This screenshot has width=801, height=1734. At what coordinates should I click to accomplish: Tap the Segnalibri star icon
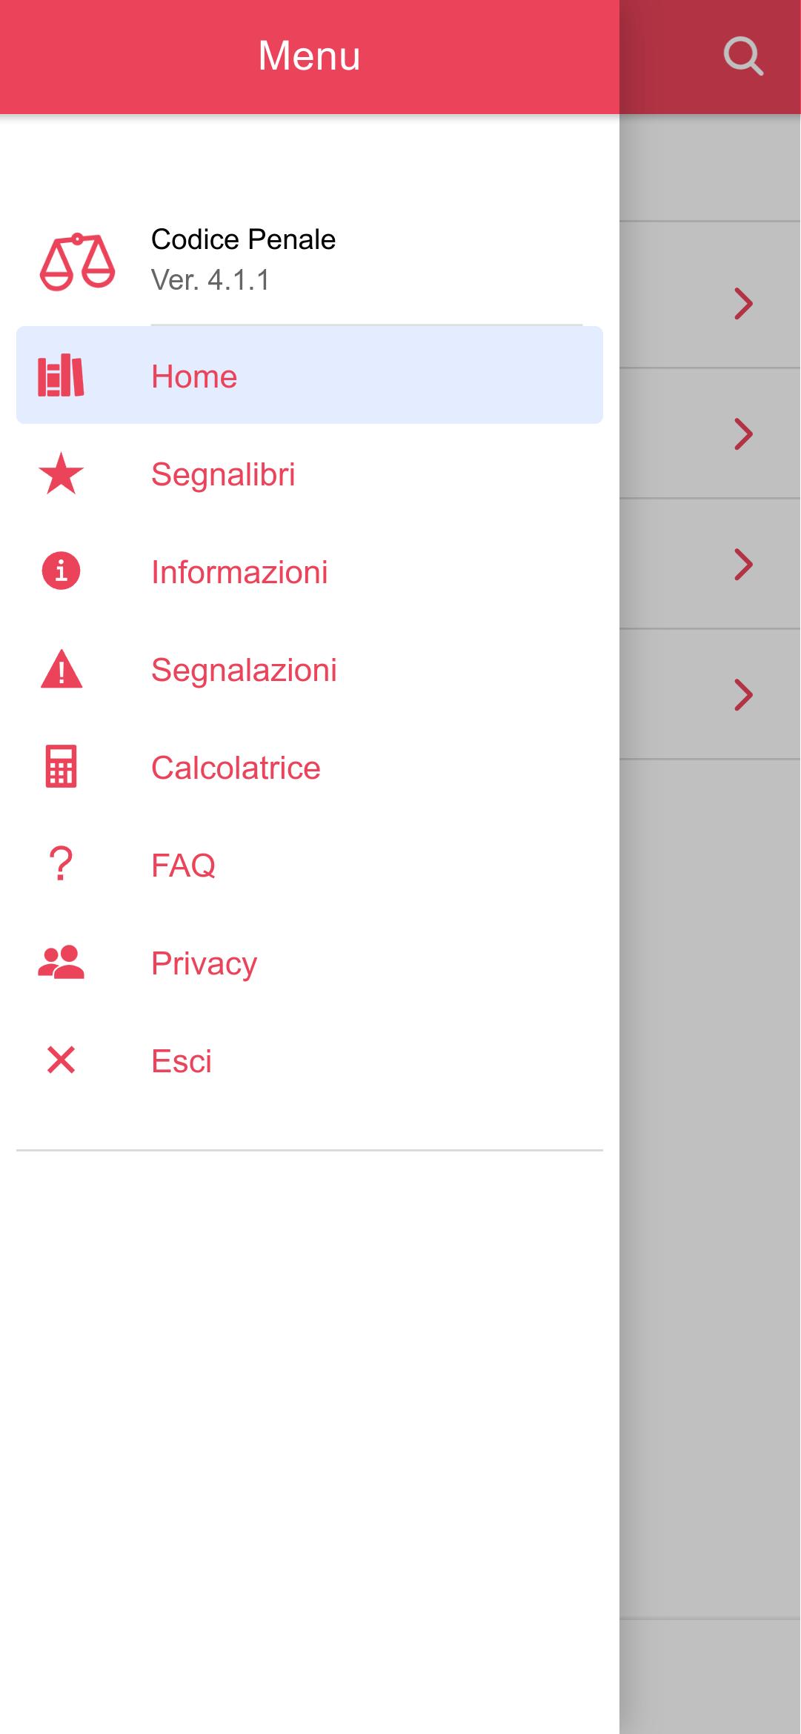pyautogui.click(x=61, y=474)
